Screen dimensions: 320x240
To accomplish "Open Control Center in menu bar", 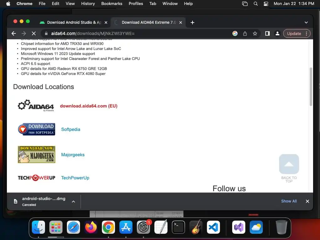I will click(x=266, y=3).
